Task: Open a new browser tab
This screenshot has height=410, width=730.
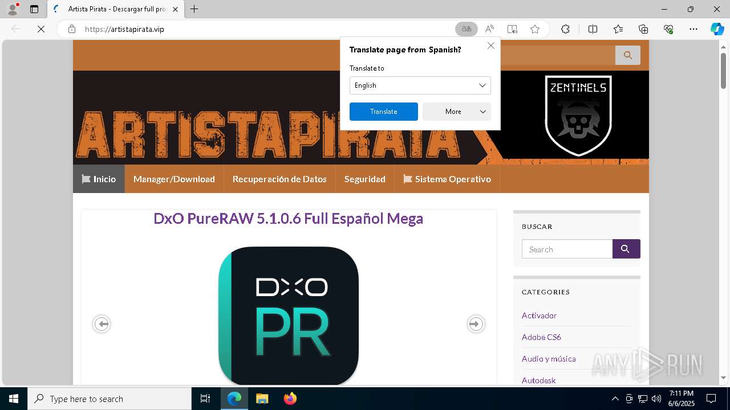Action: pyautogui.click(x=194, y=9)
